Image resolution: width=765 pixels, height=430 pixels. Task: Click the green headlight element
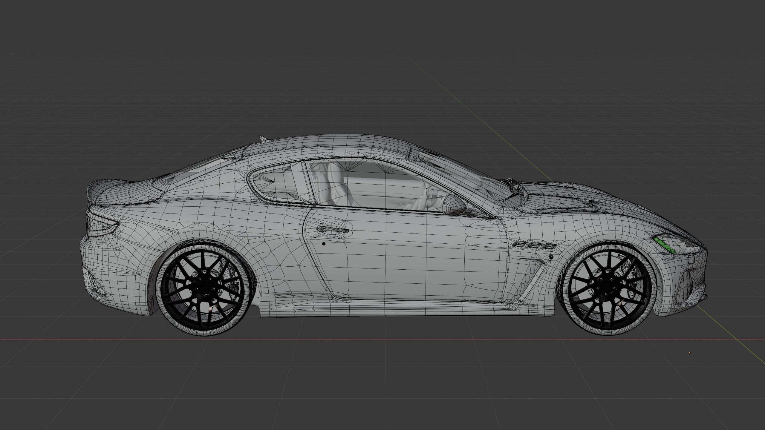pyautogui.click(x=663, y=244)
